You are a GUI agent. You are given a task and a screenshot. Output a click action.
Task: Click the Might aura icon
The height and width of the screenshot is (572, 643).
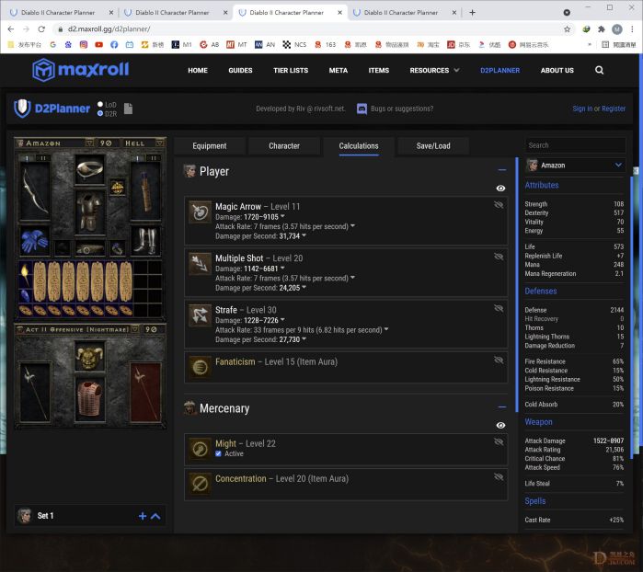pyautogui.click(x=201, y=449)
